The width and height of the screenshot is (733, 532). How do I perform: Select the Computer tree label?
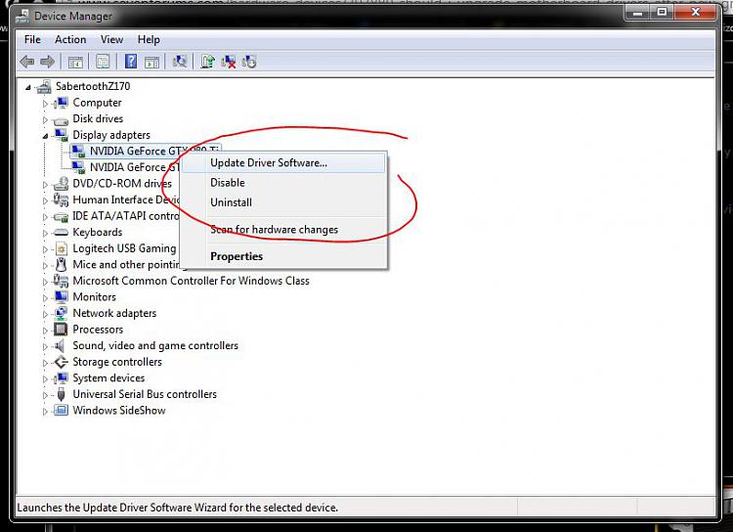point(97,103)
